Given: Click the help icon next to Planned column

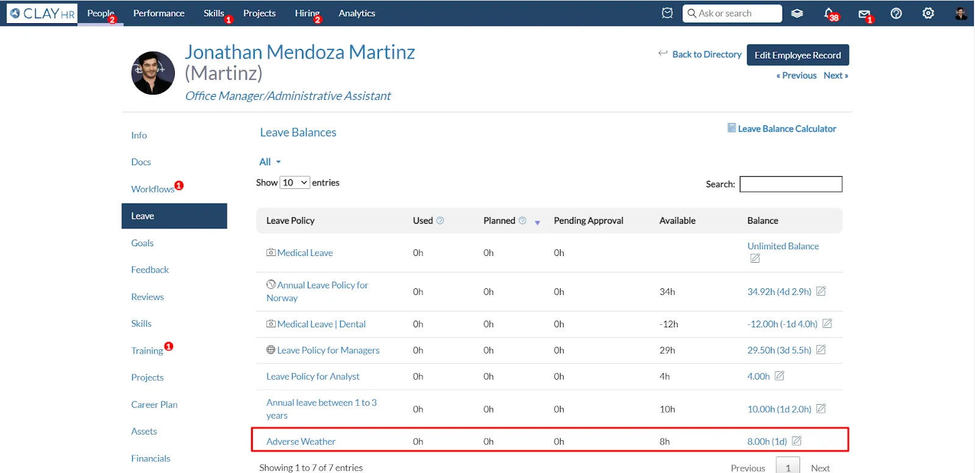Looking at the screenshot, I should coord(522,221).
